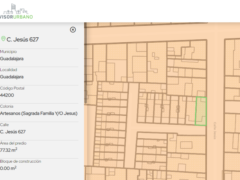Click the 'C. Jesús 627' heading

pyautogui.click(x=23, y=39)
